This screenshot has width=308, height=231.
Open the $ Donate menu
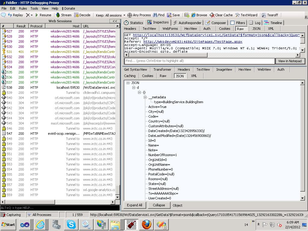click(x=68, y=8)
